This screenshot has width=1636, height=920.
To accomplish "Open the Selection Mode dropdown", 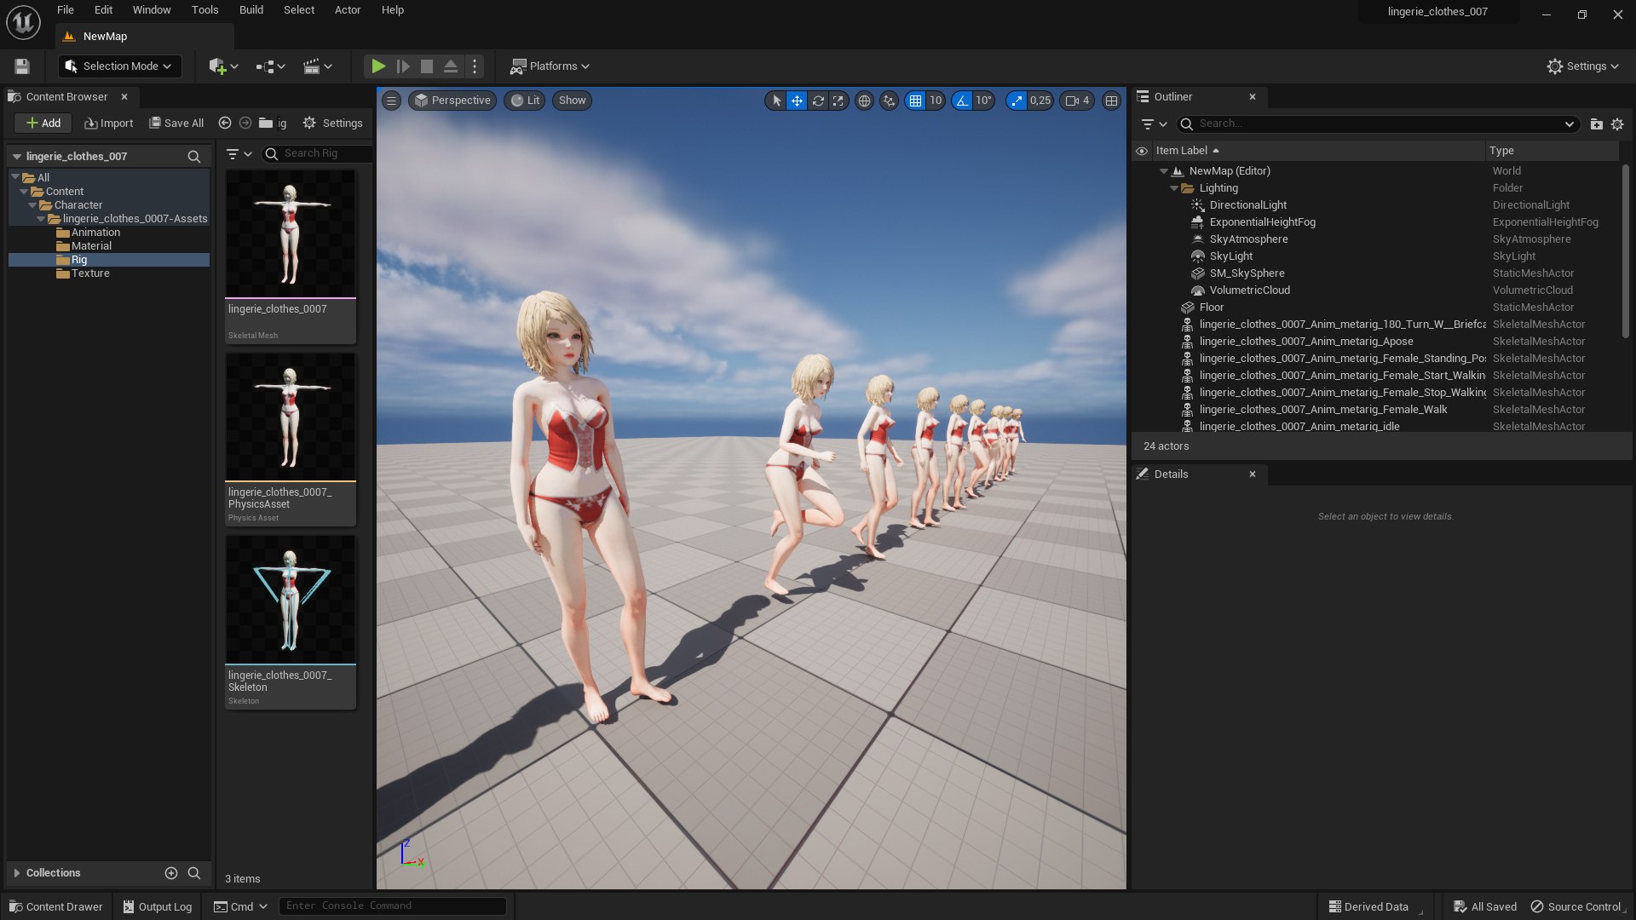I will (118, 66).
